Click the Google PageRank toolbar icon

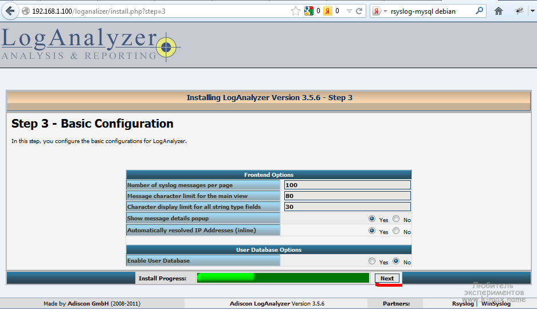(308, 11)
